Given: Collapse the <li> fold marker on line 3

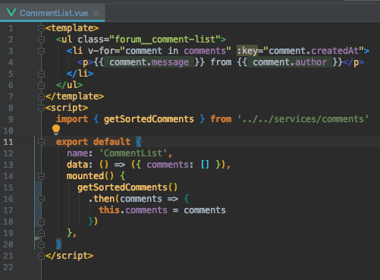Looking at the screenshot, I should pyautogui.click(x=41, y=51).
